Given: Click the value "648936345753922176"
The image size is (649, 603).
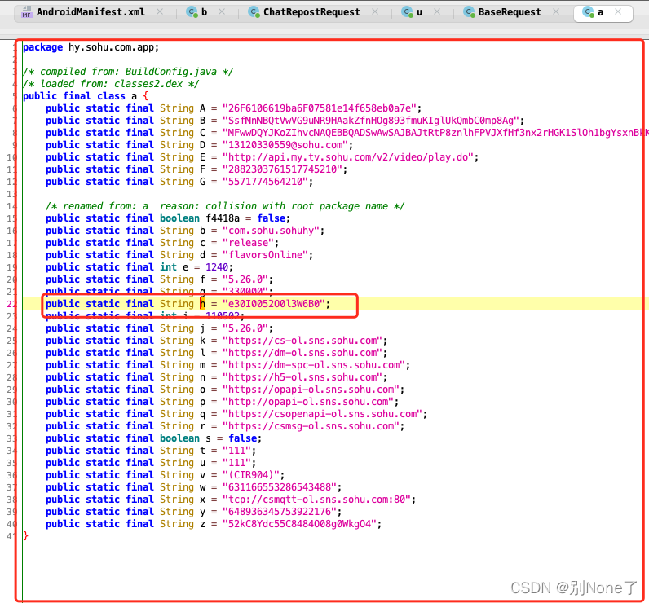Looking at the screenshot, I should pyautogui.click(x=280, y=512).
